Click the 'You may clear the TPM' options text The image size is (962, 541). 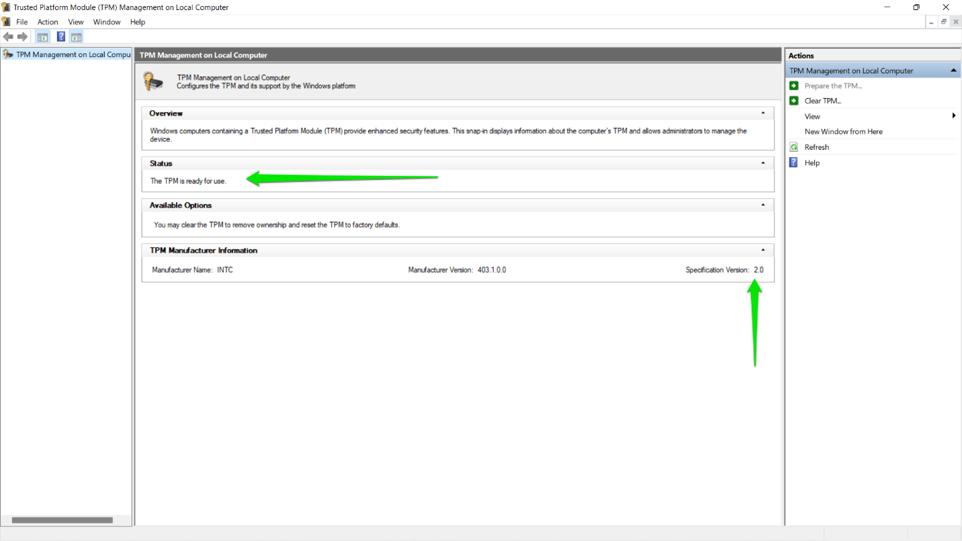[x=277, y=224]
